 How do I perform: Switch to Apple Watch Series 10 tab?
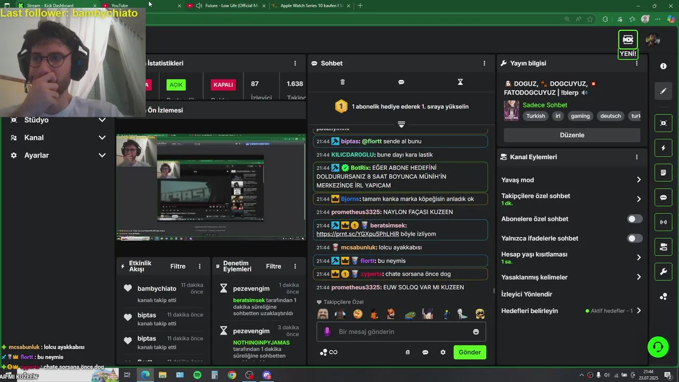tap(310, 5)
